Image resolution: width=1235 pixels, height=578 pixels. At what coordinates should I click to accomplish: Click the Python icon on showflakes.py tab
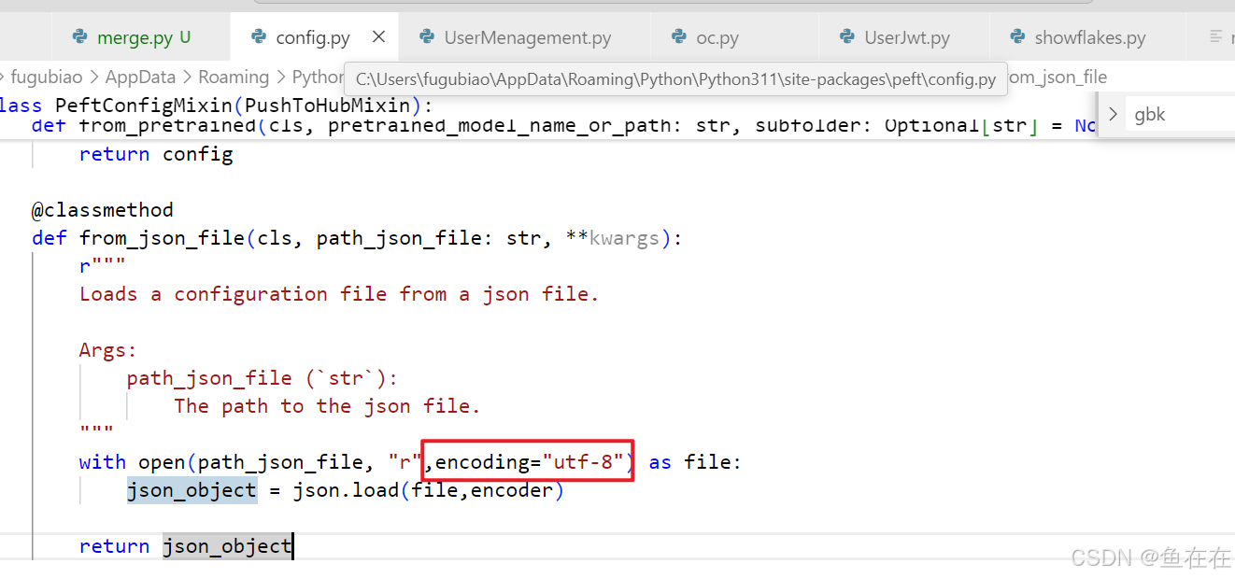[x=1016, y=37]
